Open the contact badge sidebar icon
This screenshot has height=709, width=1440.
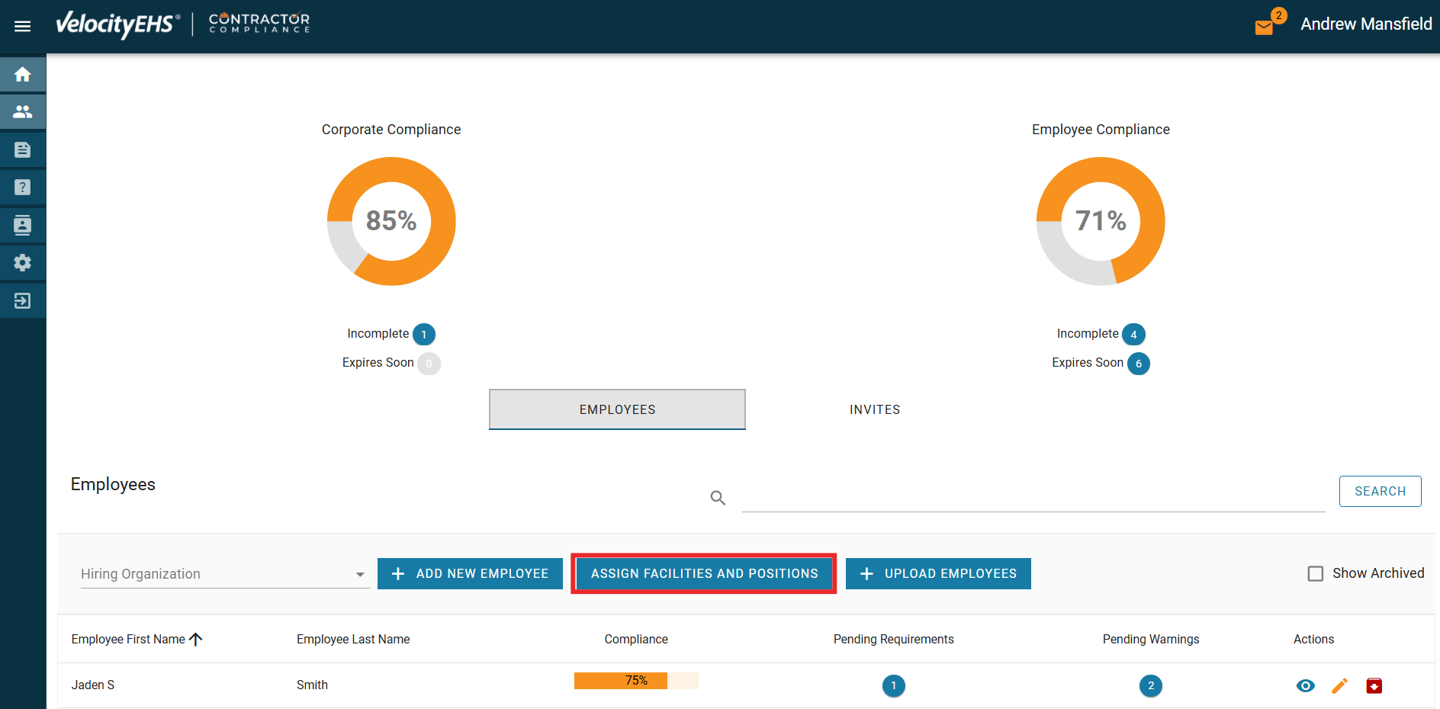23,225
